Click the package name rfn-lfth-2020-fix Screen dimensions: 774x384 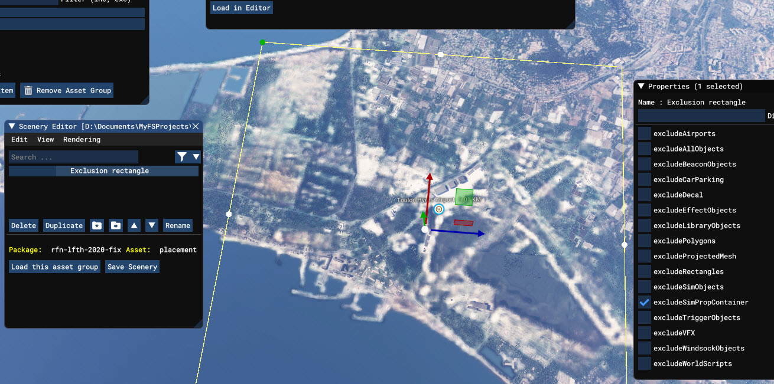click(86, 250)
